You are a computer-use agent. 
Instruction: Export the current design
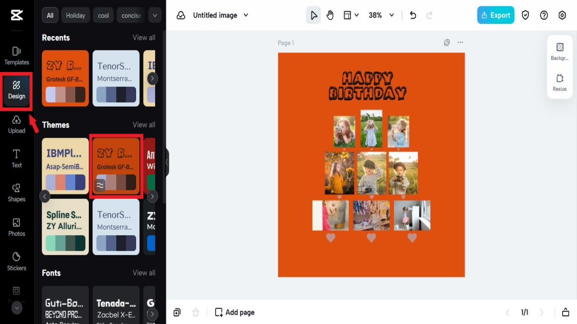[x=495, y=15]
